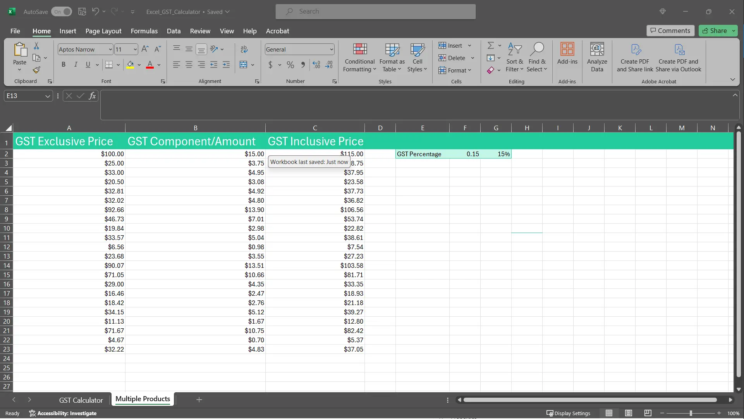Click the Increase Font Size icon
Screen dimensions: 744x419
(x=145, y=49)
